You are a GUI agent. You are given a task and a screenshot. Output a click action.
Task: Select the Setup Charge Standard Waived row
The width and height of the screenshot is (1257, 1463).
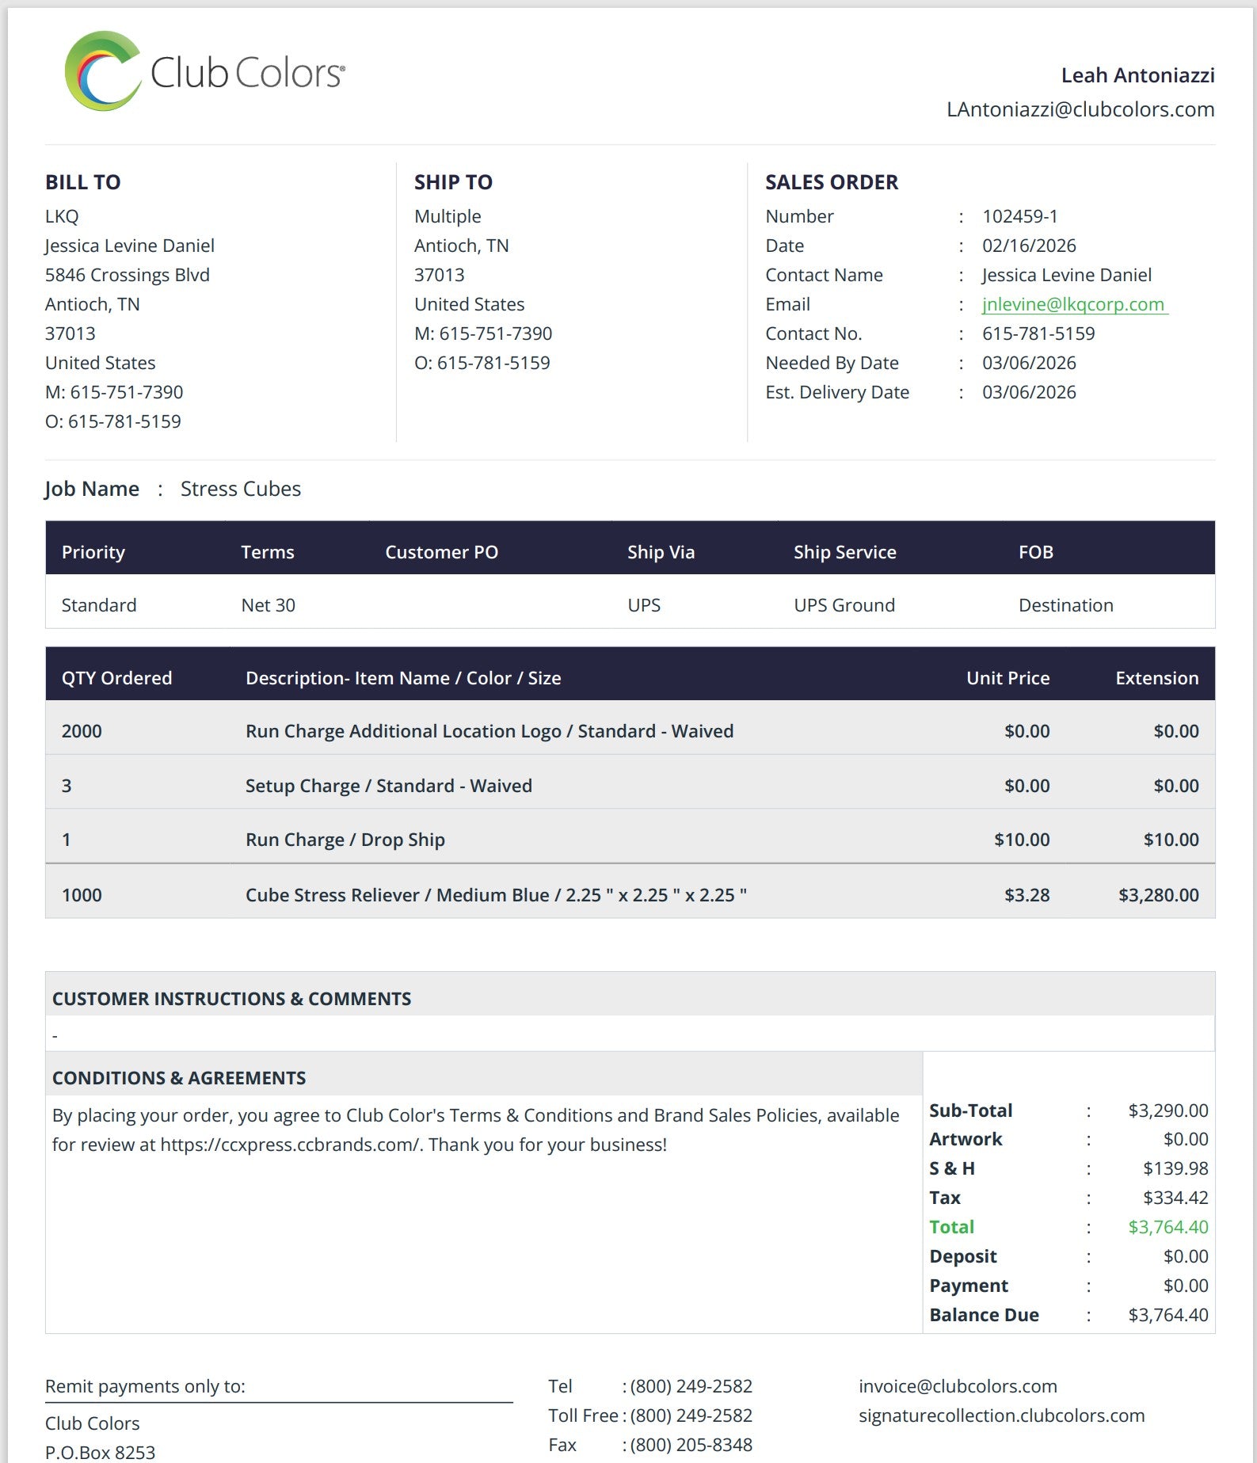[x=388, y=786]
